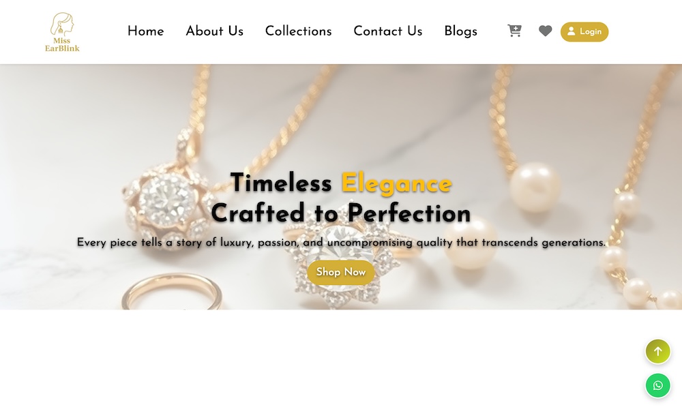Screen dimensions: 682x409
Task: Click the large pearl on the necklace
Action: click(535, 187)
